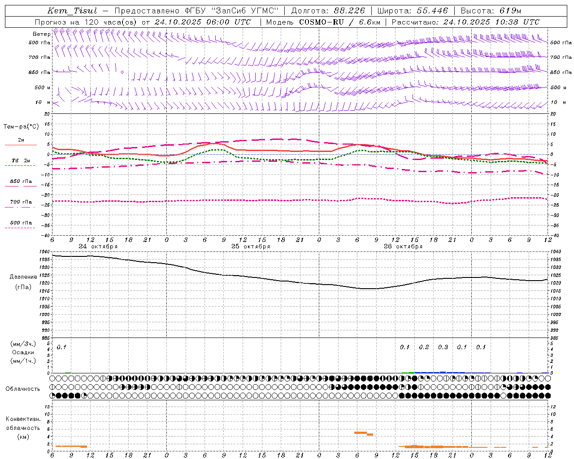This screenshot has height=459, width=574.
Task: Click the 850 гПа label in temperature legend
Action: tap(21, 182)
